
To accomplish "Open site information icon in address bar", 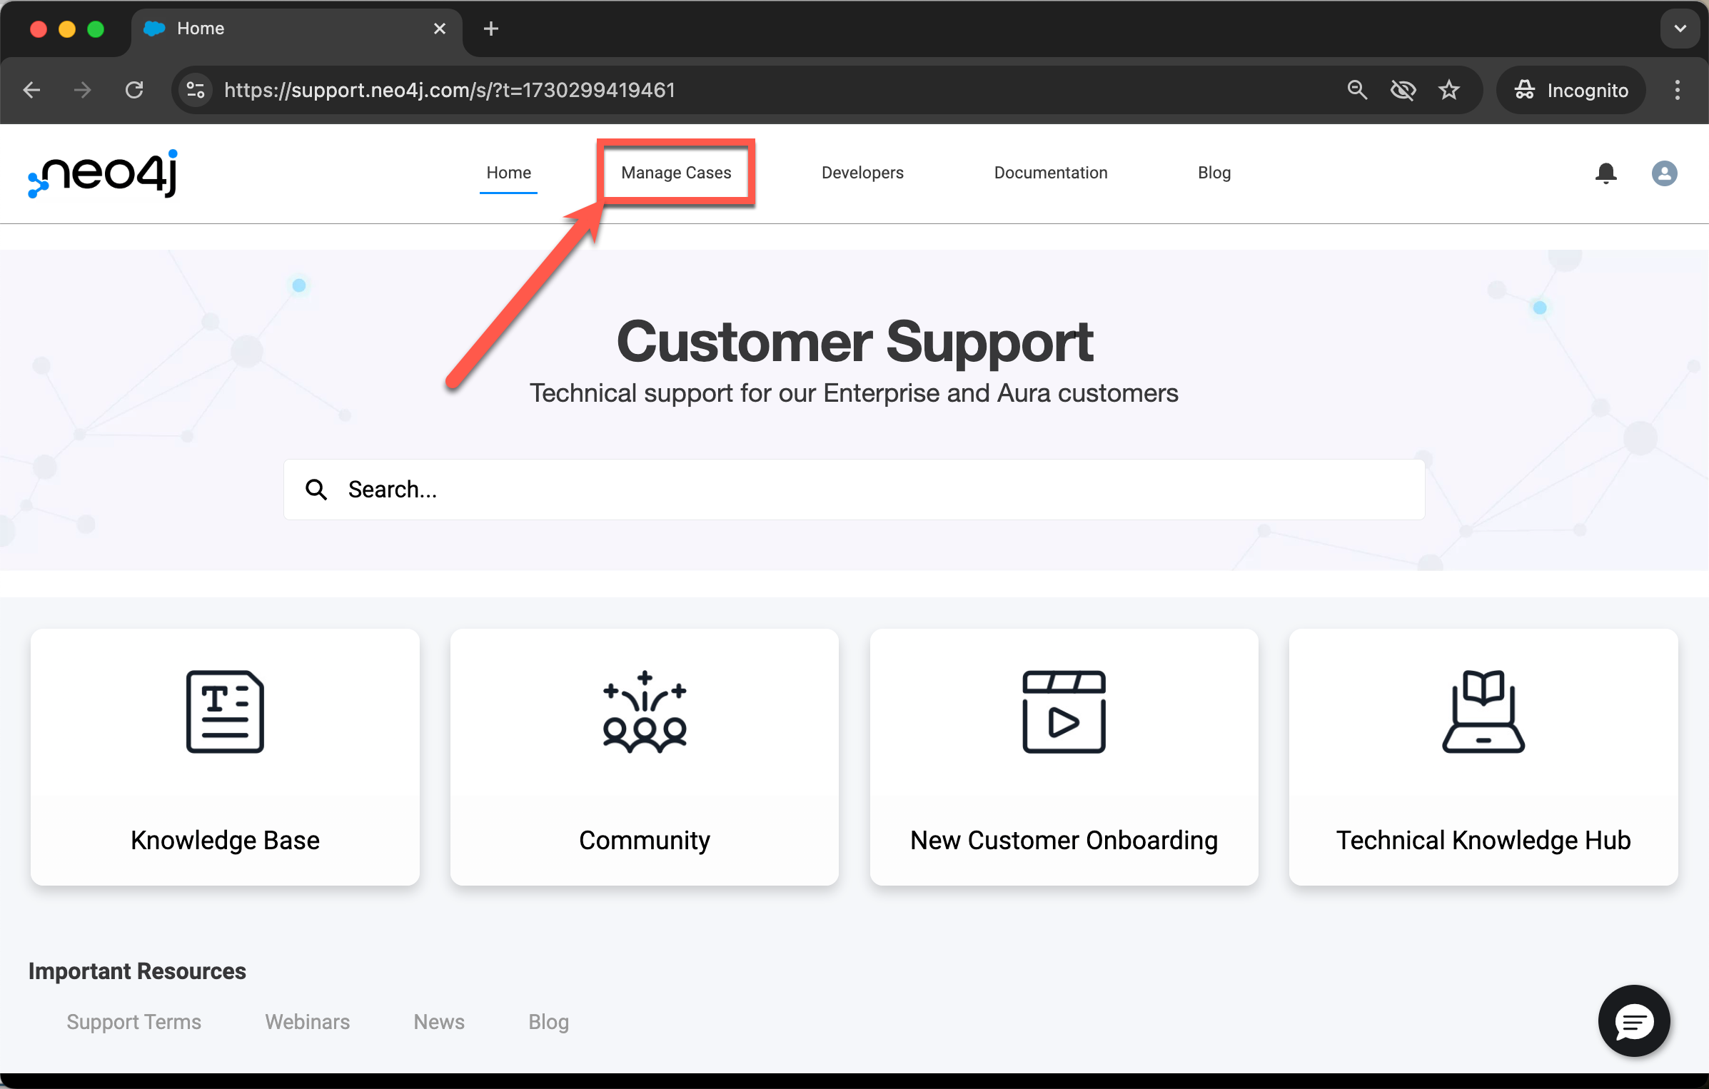I will [x=196, y=90].
